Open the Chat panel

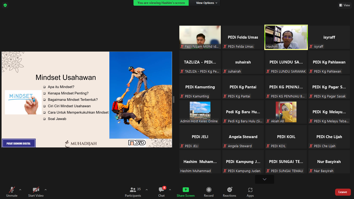coord(161,192)
